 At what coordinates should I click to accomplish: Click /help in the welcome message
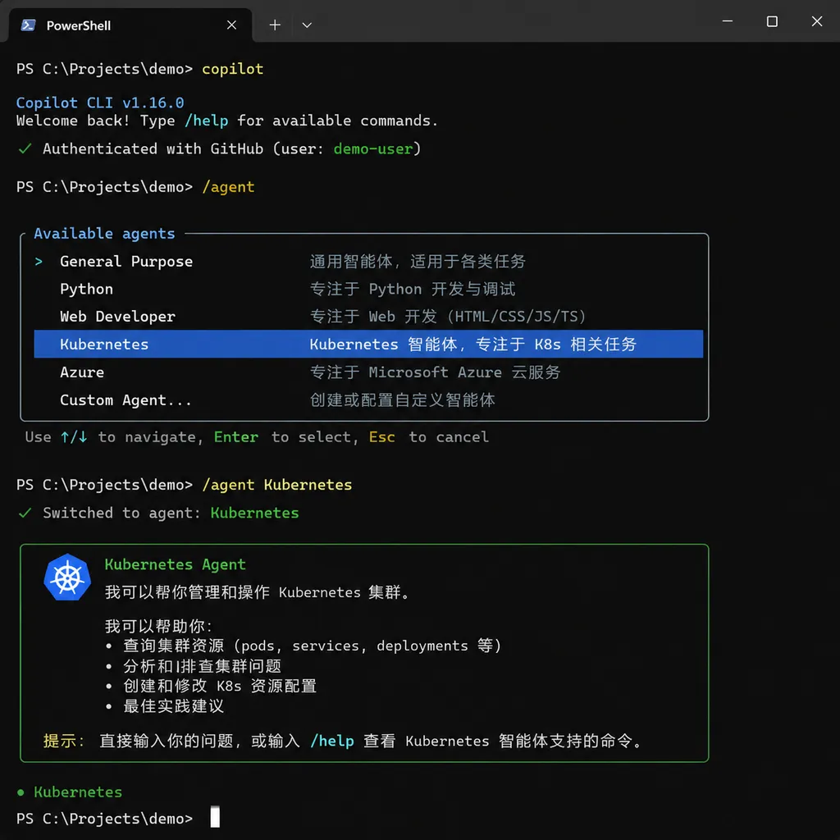point(206,121)
